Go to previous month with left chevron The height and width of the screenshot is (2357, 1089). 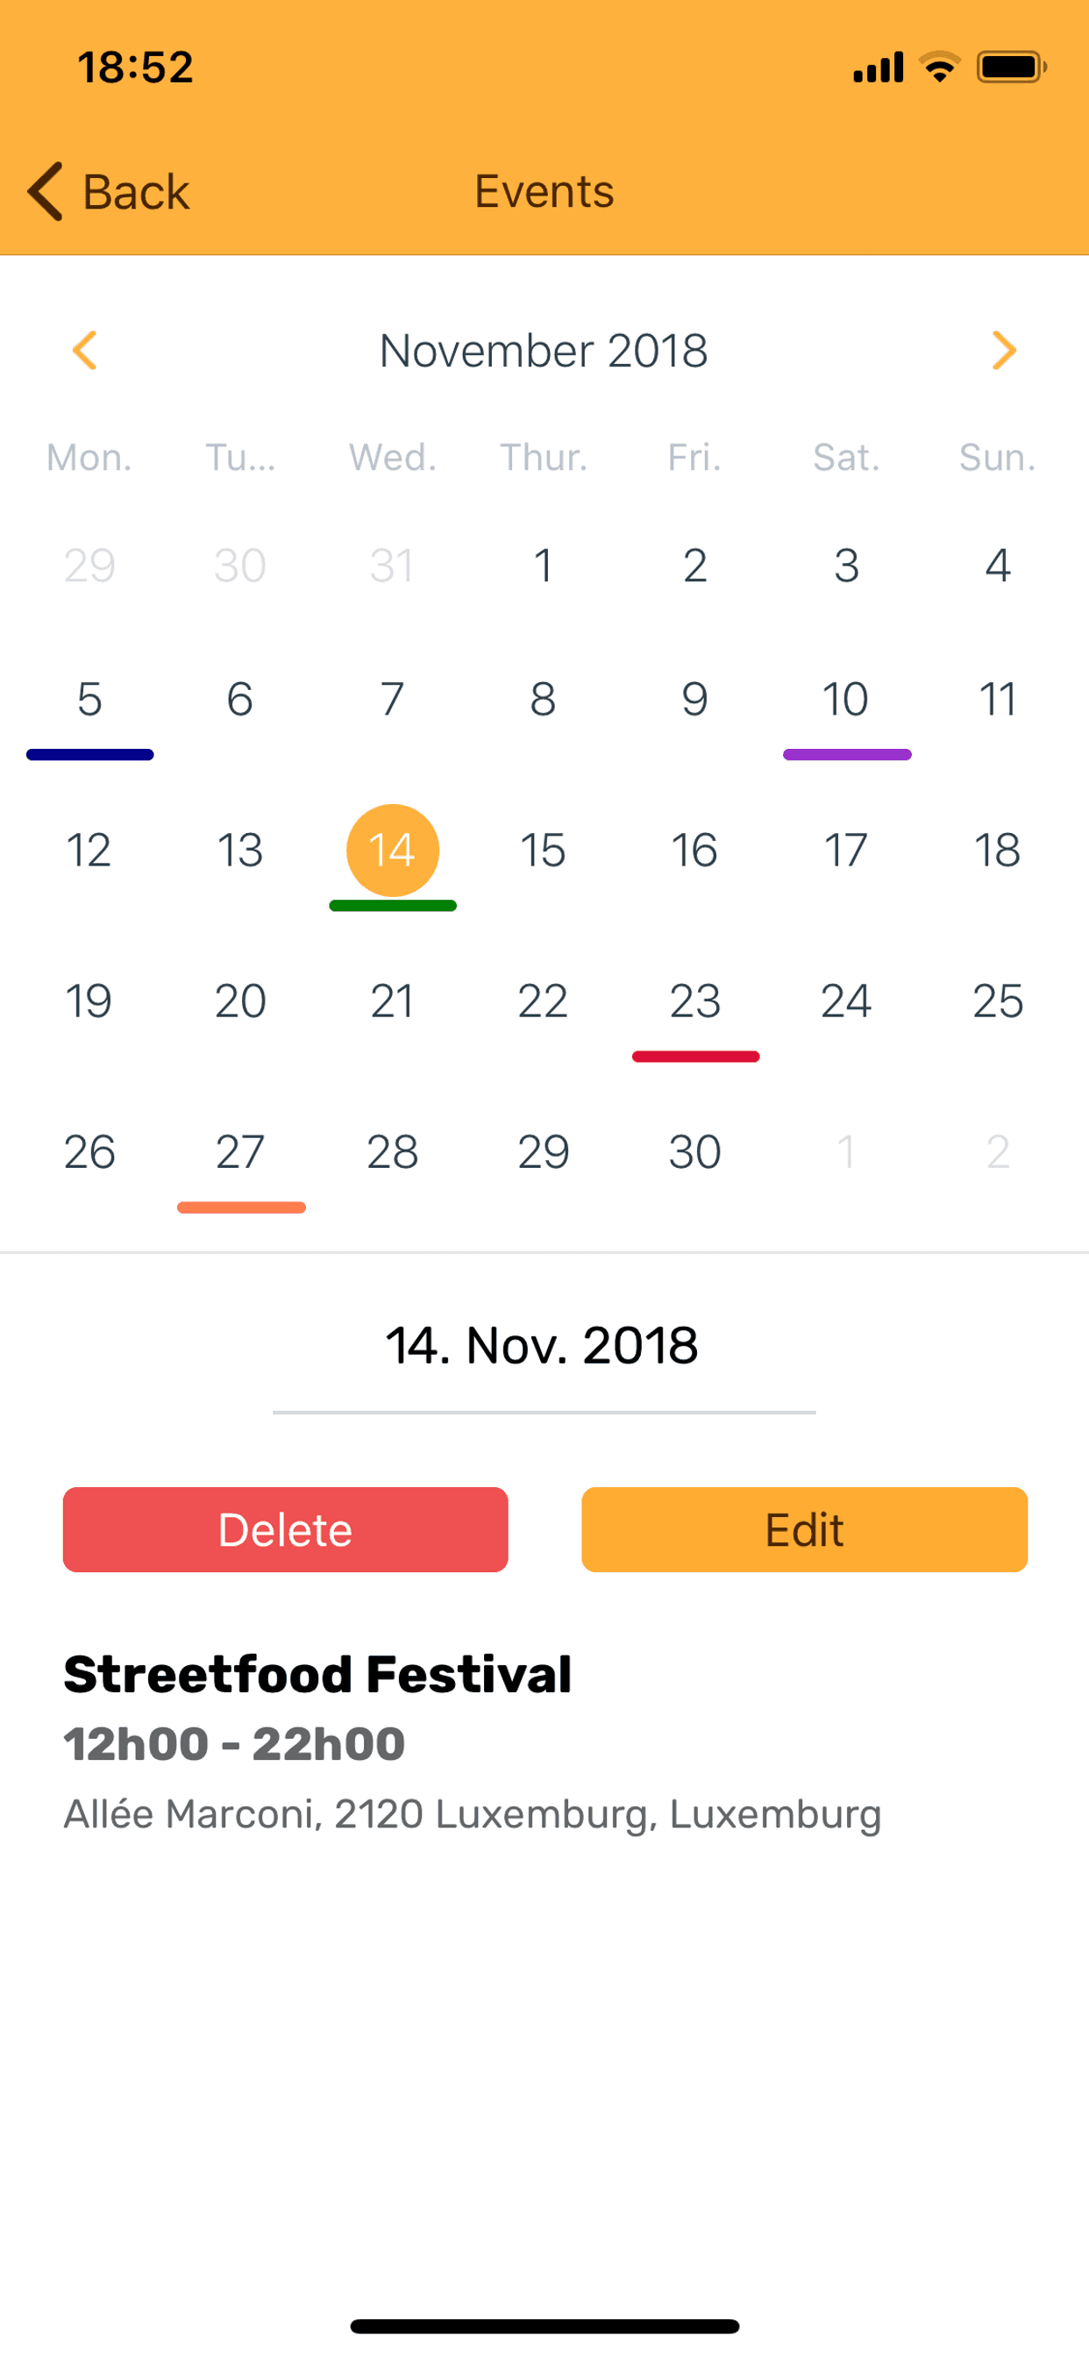click(x=85, y=351)
